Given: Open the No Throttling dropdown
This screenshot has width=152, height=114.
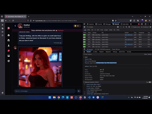Looking at the screenshot, I should pos(145,27).
